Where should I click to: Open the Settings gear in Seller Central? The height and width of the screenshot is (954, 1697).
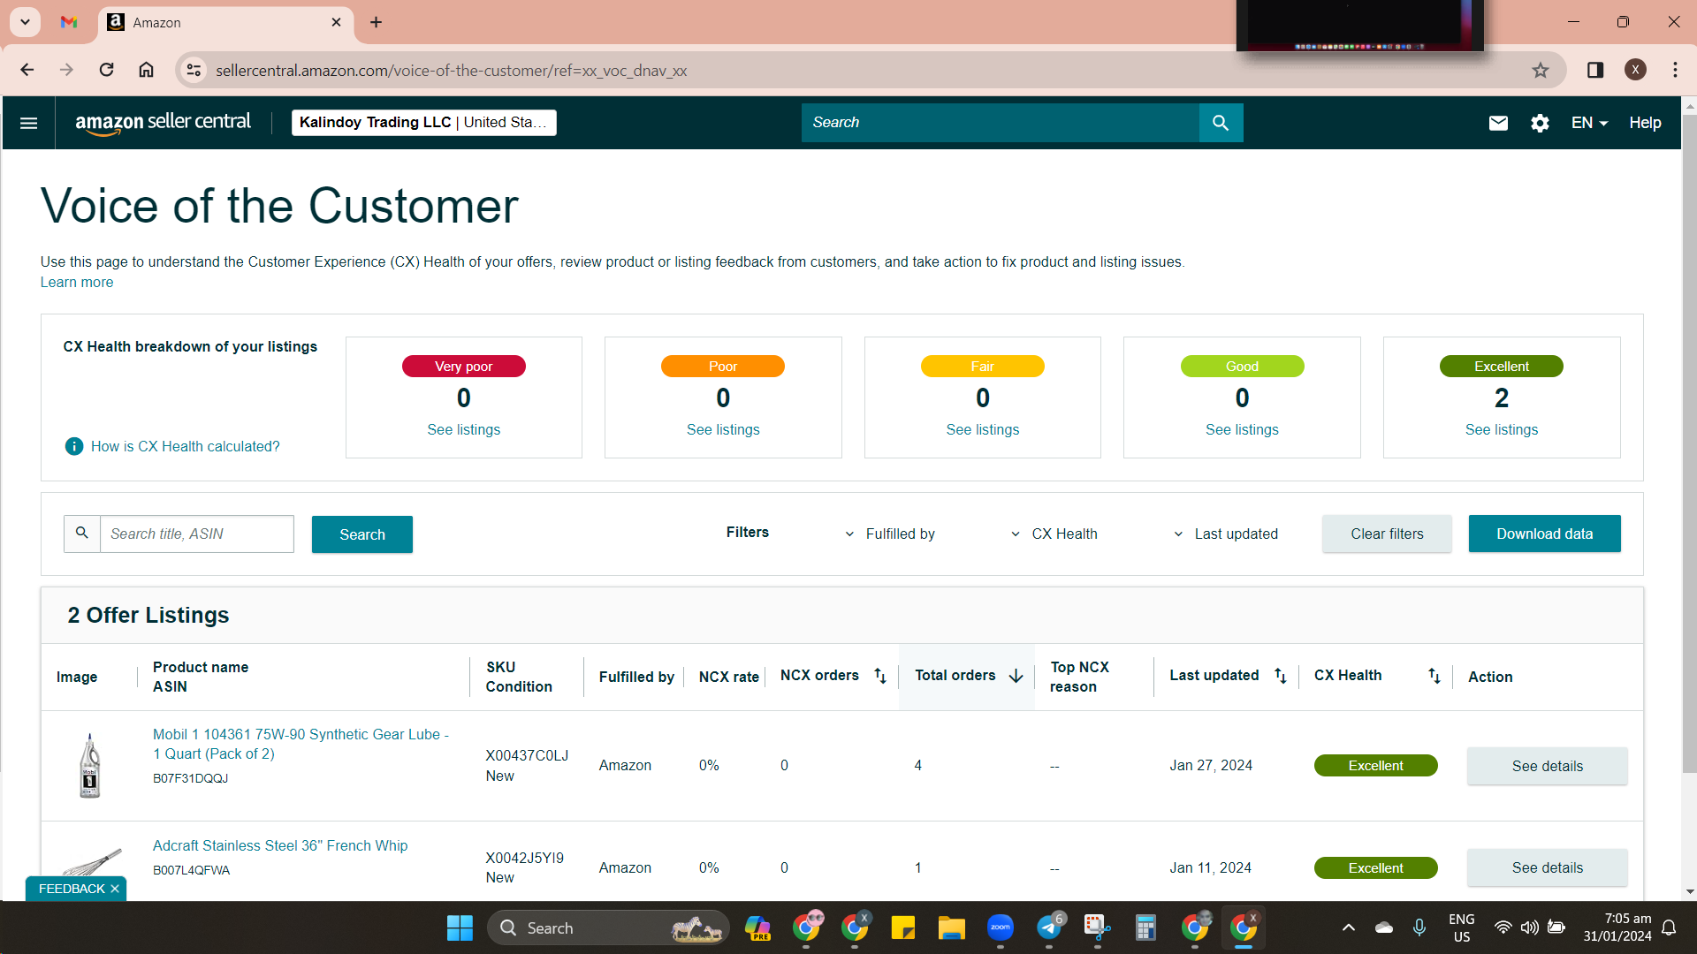tap(1540, 123)
